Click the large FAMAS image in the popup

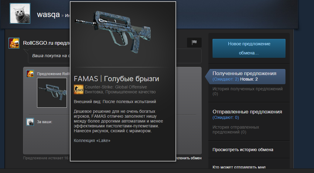click(113, 32)
